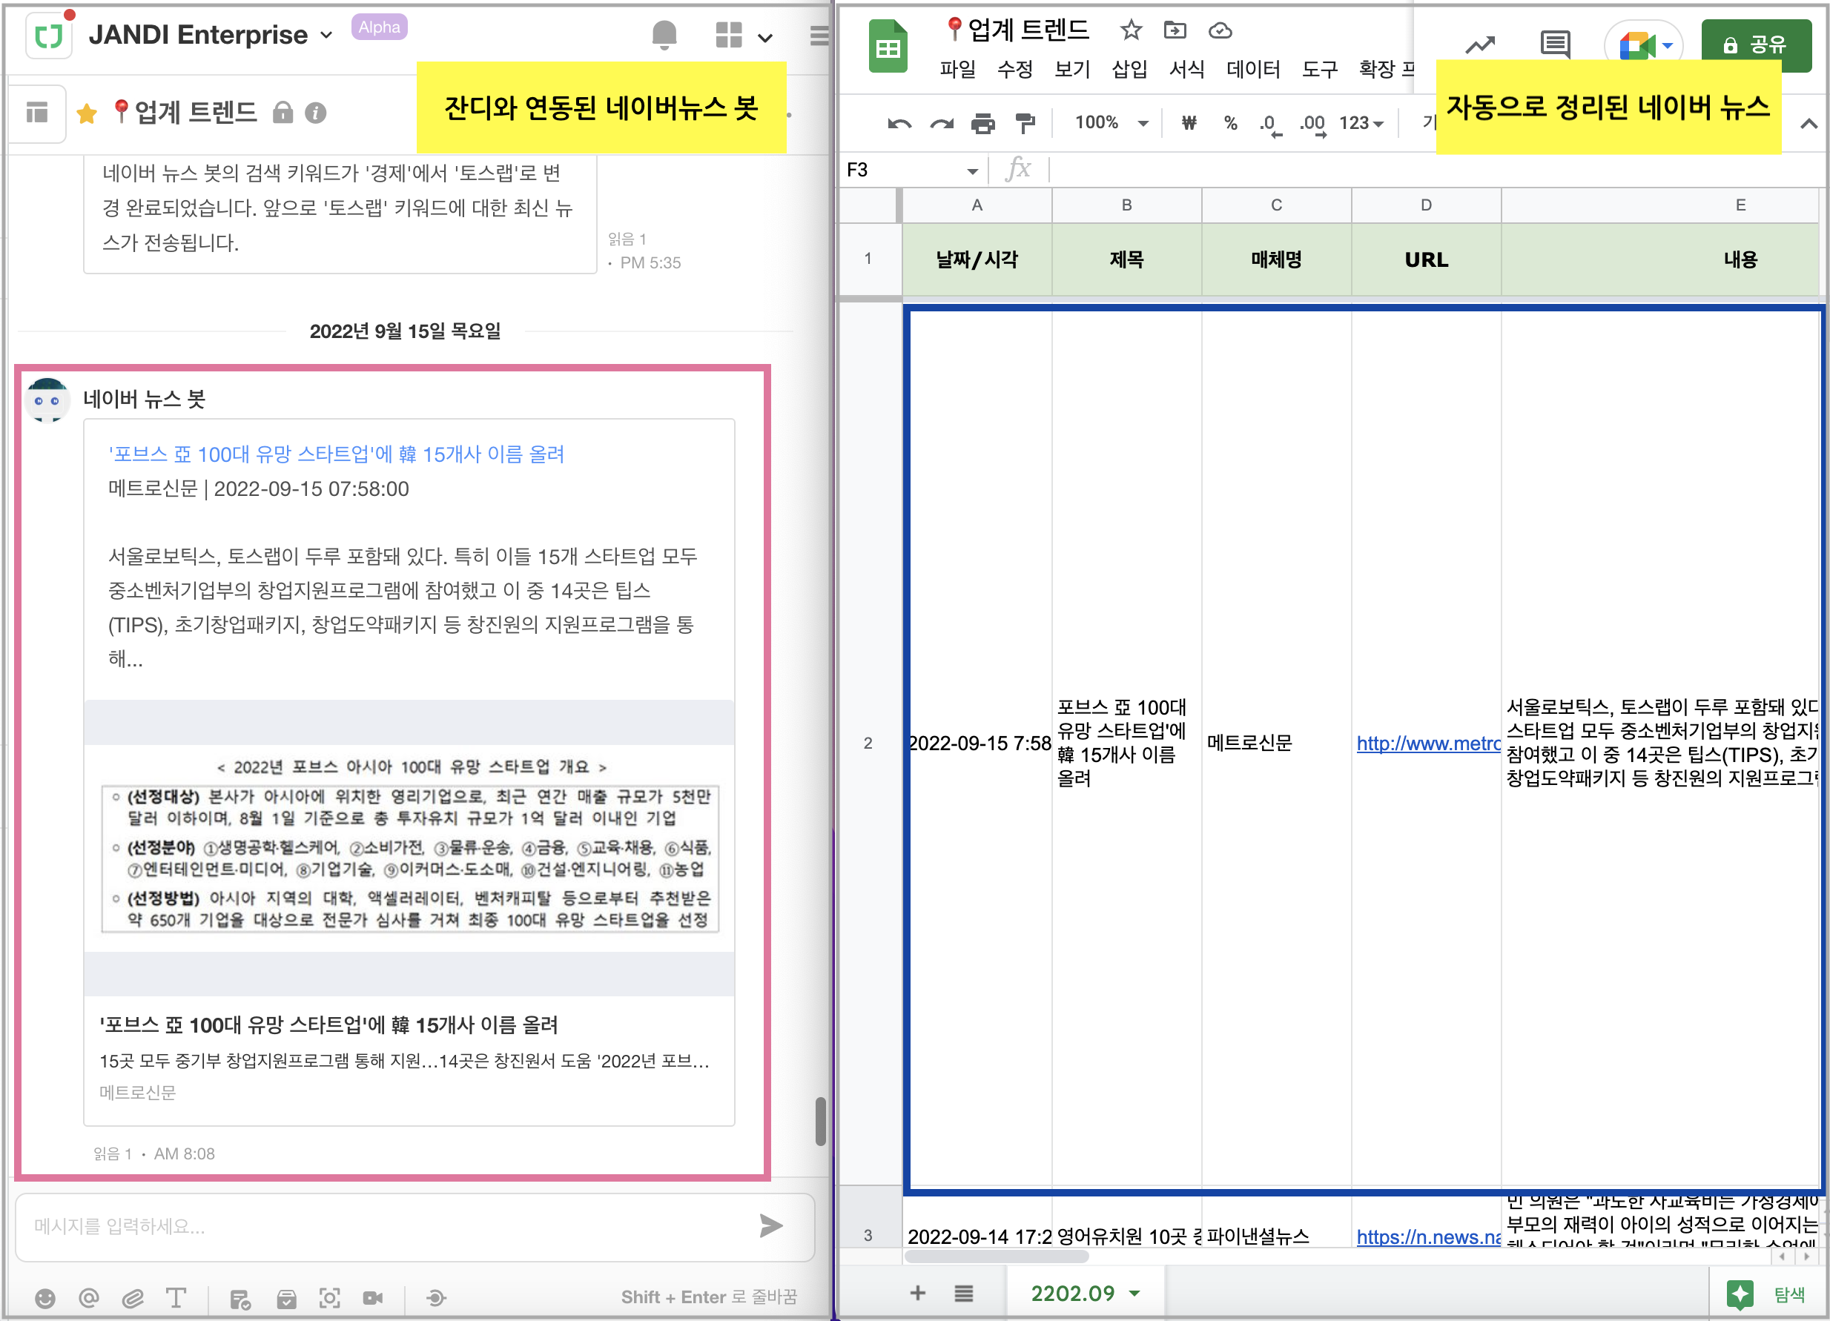Click the video call camera icon

(x=373, y=1297)
